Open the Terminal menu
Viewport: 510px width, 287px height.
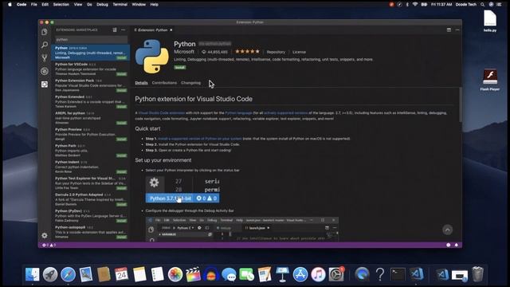point(120,5)
